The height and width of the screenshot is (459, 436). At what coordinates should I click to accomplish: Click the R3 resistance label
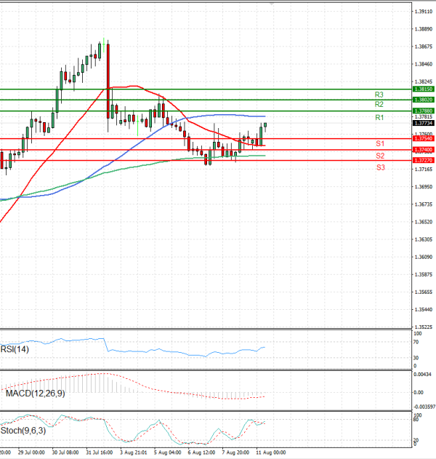(x=379, y=95)
